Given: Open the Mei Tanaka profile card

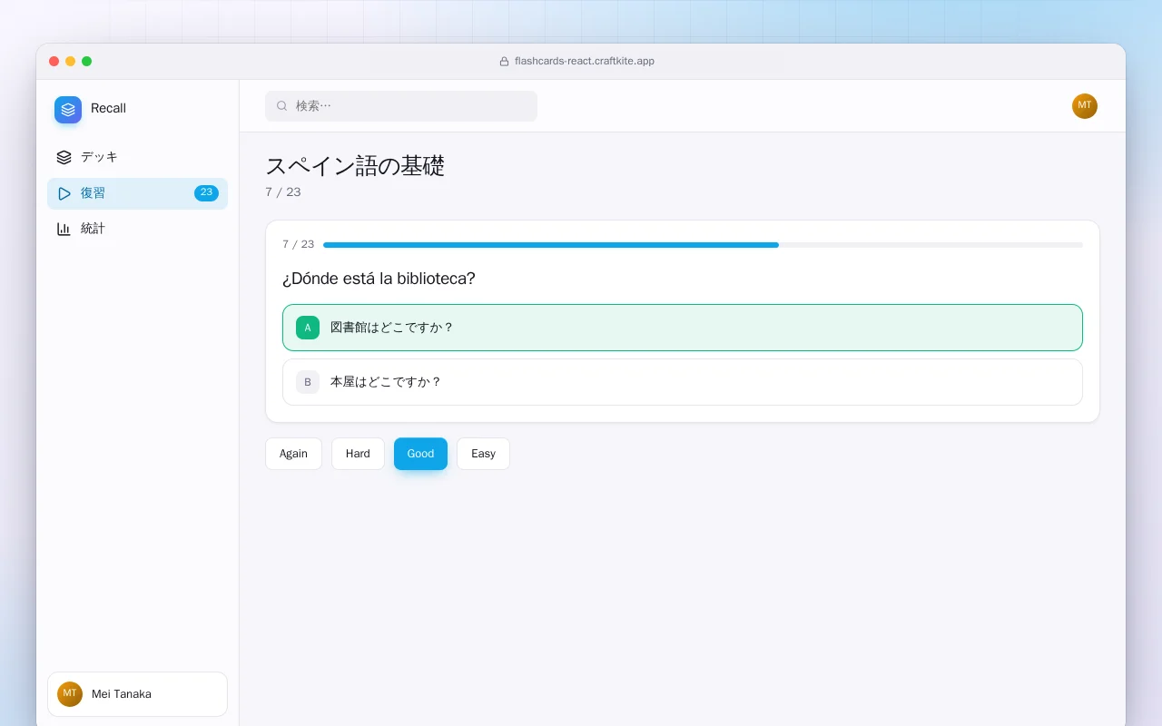Looking at the screenshot, I should [x=137, y=694].
